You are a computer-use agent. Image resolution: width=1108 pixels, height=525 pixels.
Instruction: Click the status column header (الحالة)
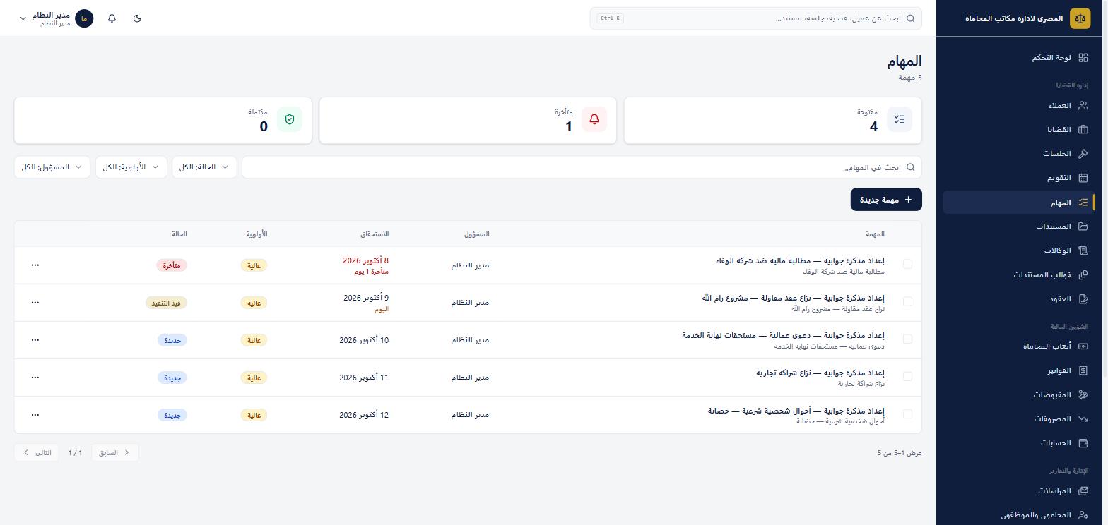point(179,234)
